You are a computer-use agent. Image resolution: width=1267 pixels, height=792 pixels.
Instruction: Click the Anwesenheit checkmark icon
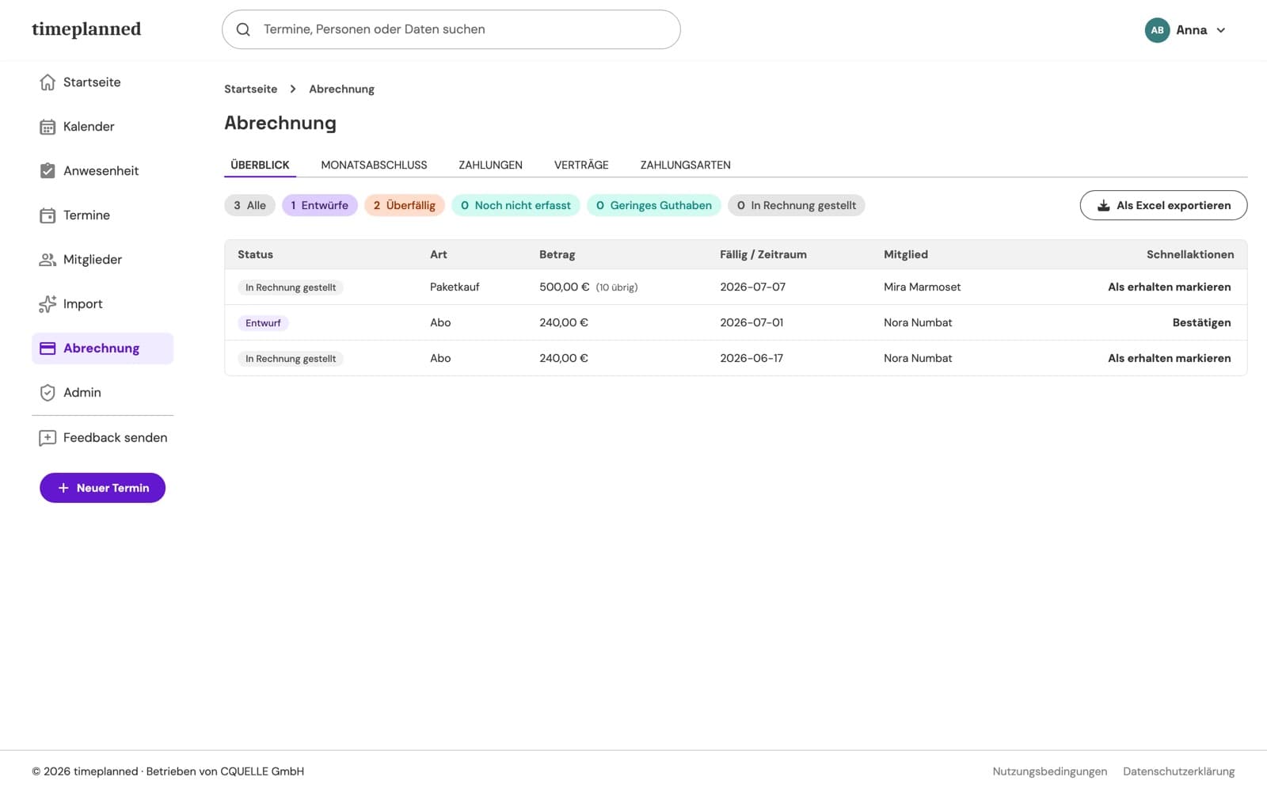pyautogui.click(x=48, y=171)
